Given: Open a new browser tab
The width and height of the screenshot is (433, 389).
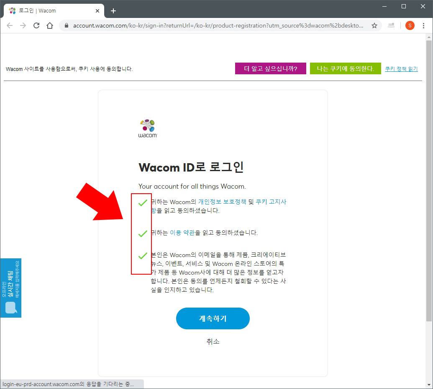Looking at the screenshot, I should coord(113,11).
